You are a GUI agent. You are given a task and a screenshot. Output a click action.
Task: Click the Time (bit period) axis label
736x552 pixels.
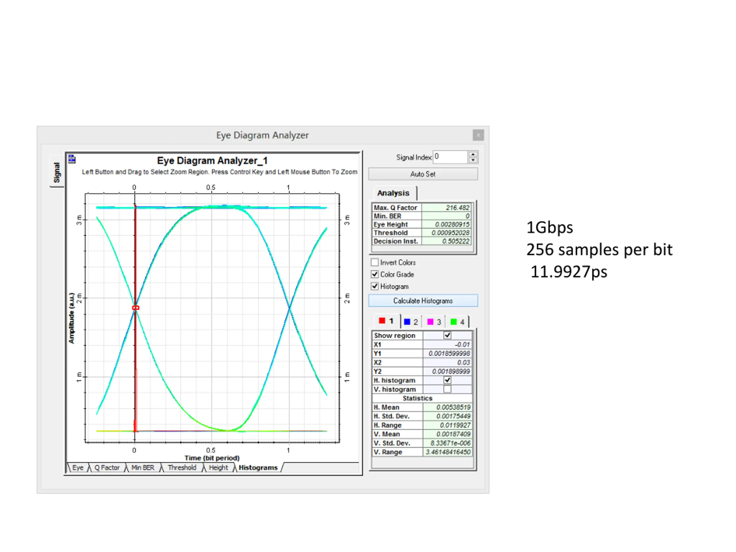tap(212, 458)
